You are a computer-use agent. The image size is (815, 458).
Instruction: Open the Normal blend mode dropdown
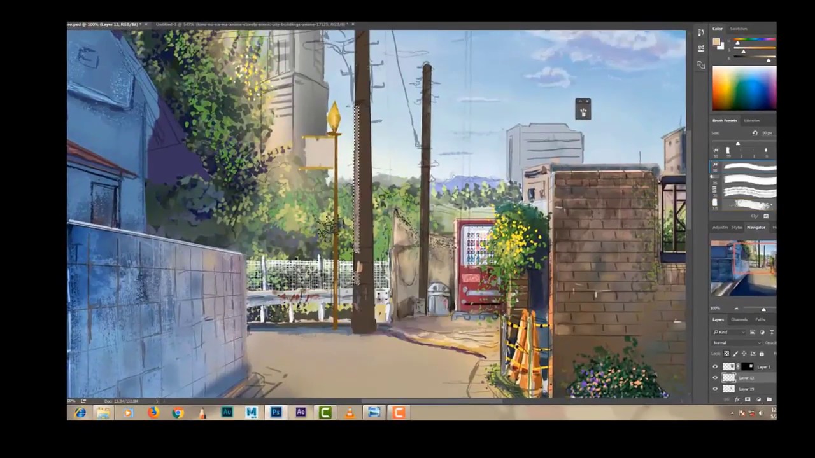pyautogui.click(x=737, y=343)
